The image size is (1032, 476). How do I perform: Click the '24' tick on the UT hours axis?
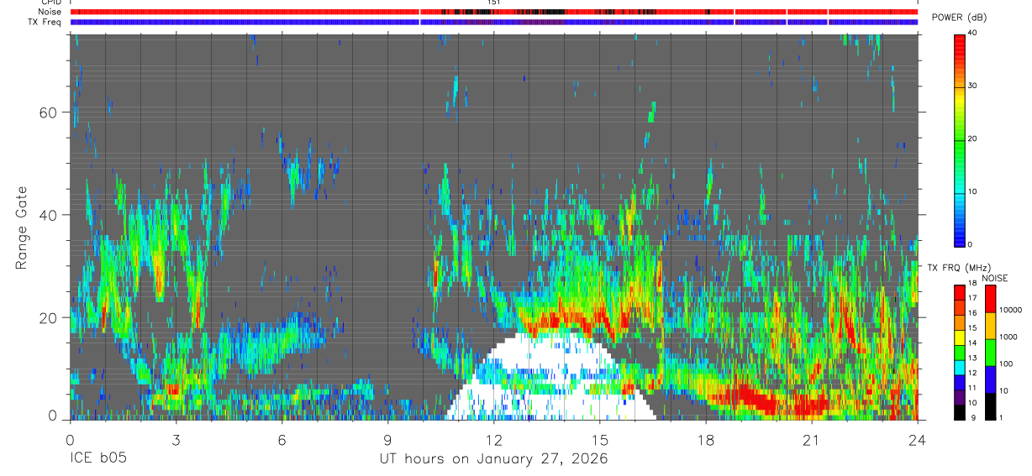click(x=918, y=439)
